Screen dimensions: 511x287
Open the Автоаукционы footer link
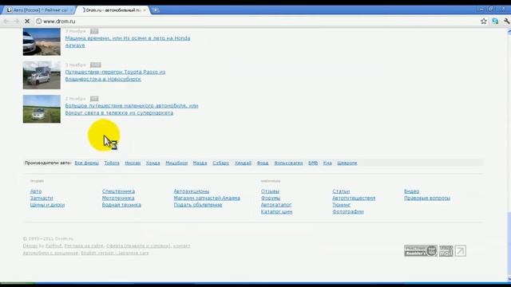192,191
